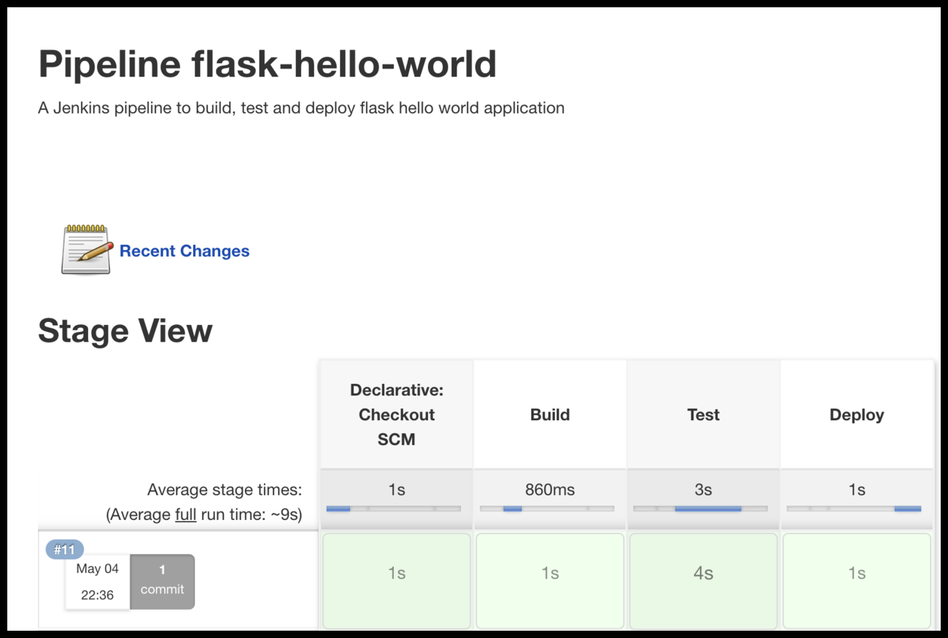Select the Pipeline flask-hello-world heading
Viewport: 948px width, 638px height.
(268, 64)
